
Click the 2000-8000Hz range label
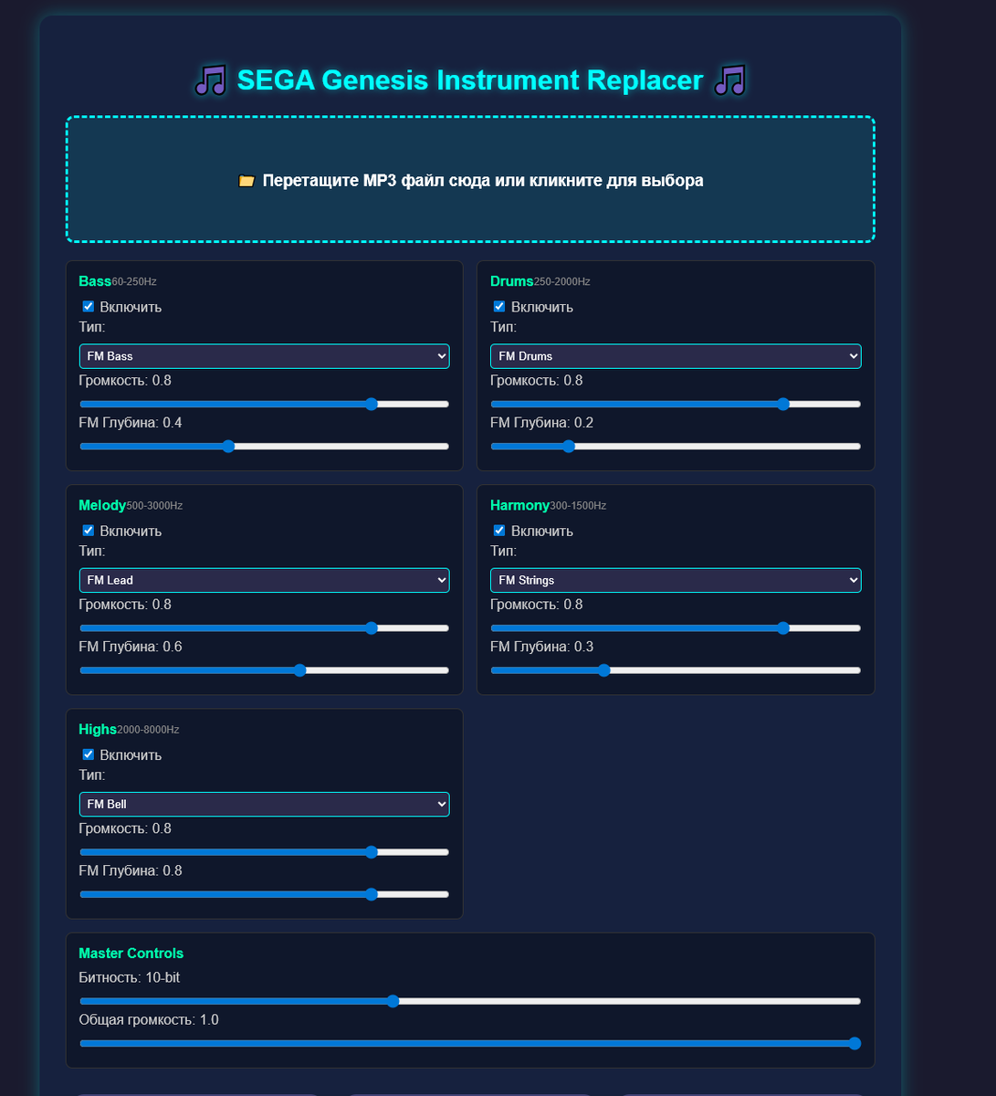(148, 730)
